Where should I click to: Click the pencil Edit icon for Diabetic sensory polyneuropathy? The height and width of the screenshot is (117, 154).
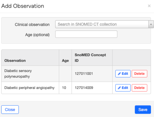coord(119,74)
